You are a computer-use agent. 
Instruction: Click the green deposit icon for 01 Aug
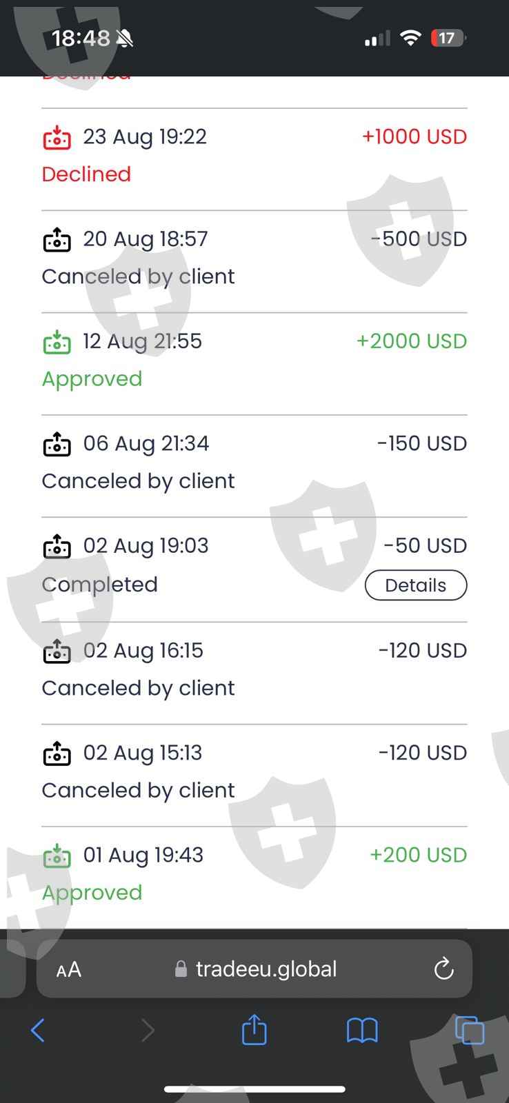coord(57,856)
